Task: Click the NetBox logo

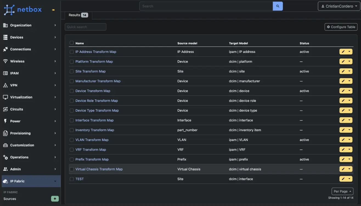Action: click(x=23, y=10)
